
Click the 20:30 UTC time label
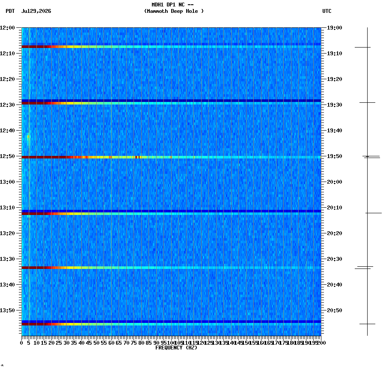tap(335, 259)
